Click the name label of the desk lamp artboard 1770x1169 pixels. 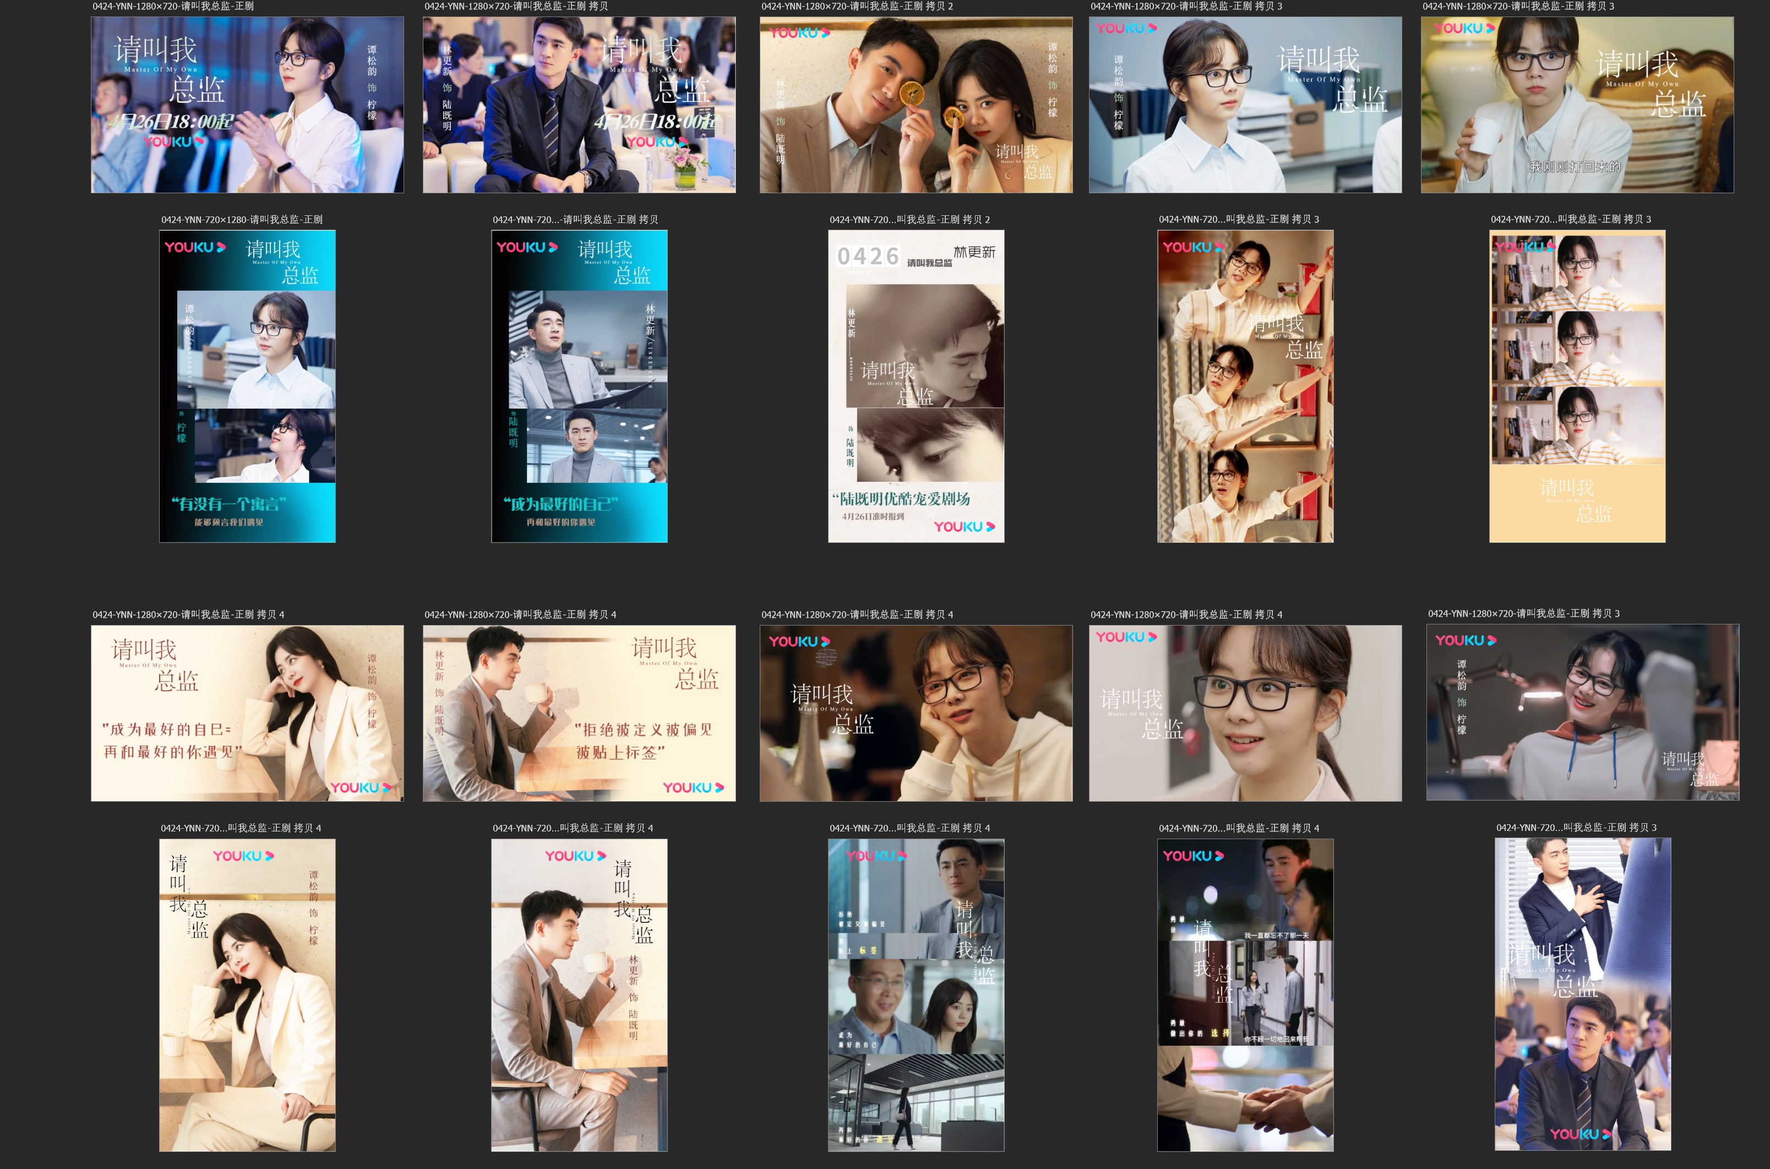coord(1524,613)
